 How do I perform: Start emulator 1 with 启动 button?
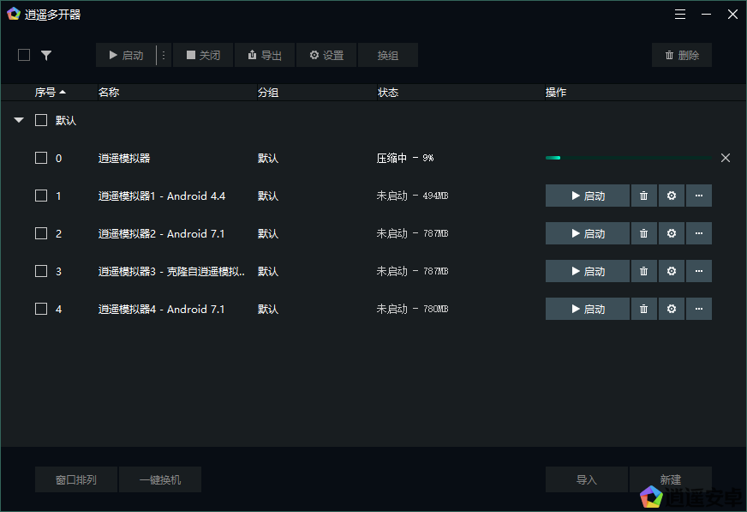tap(588, 196)
